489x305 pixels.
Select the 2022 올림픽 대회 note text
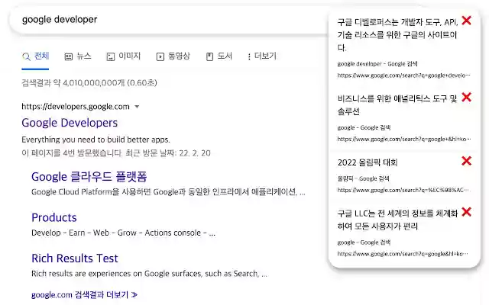point(368,162)
